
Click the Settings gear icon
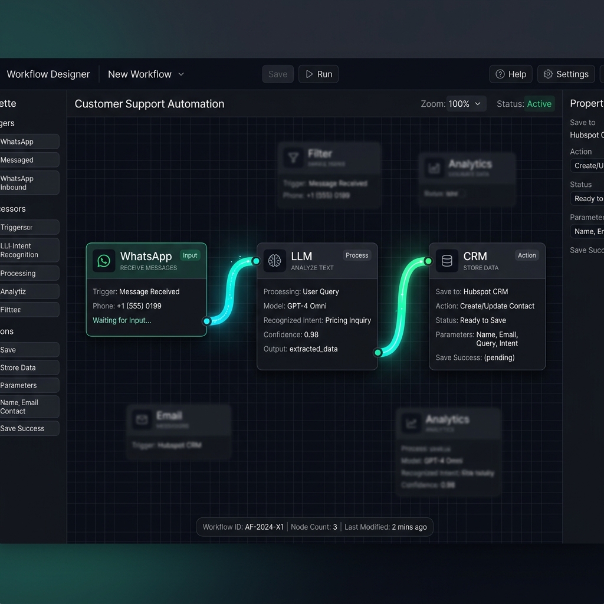click(x=548, y=74)
